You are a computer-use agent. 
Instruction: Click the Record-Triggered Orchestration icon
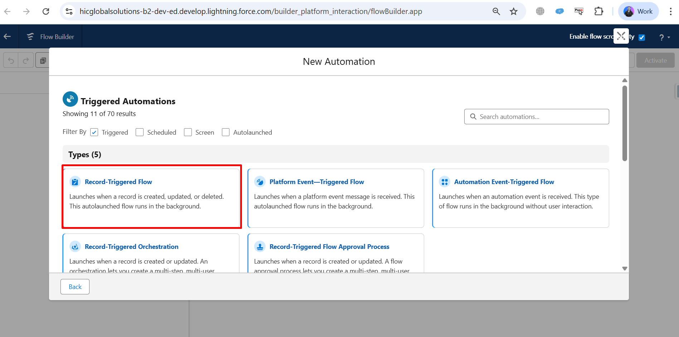pos(75,247)
